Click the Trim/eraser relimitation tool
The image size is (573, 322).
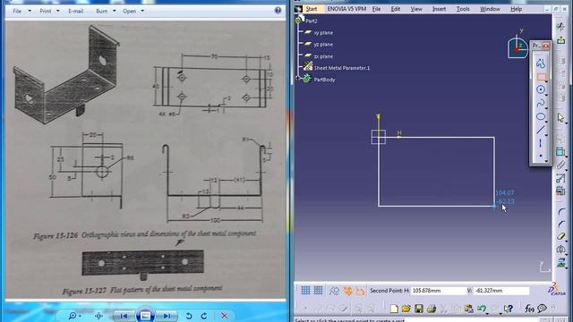[x=561, y=236]
